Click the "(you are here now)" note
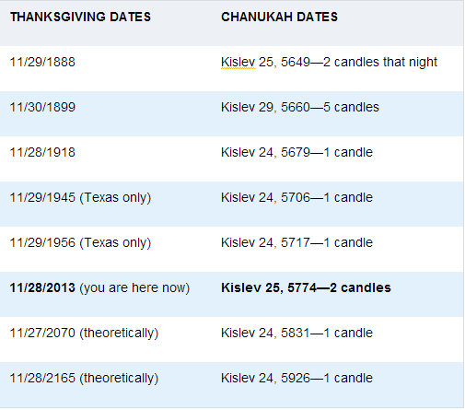The width and height of the screenshot is (465, 410). 134,288
